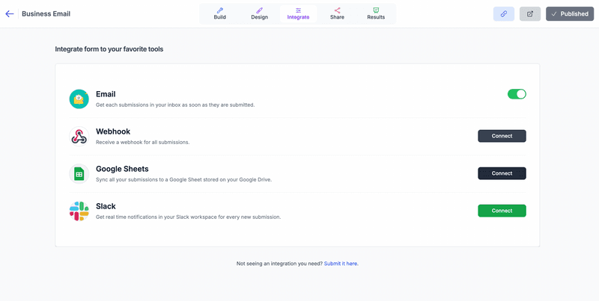Click the 'Slack' integration heading

tap(106, 206)
